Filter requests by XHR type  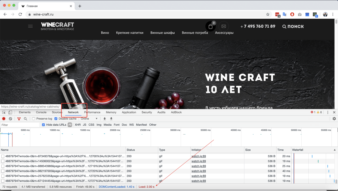click(78, 125)
